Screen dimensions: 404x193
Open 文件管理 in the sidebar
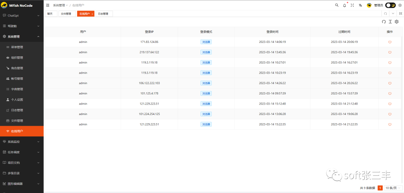pos(22,121)
